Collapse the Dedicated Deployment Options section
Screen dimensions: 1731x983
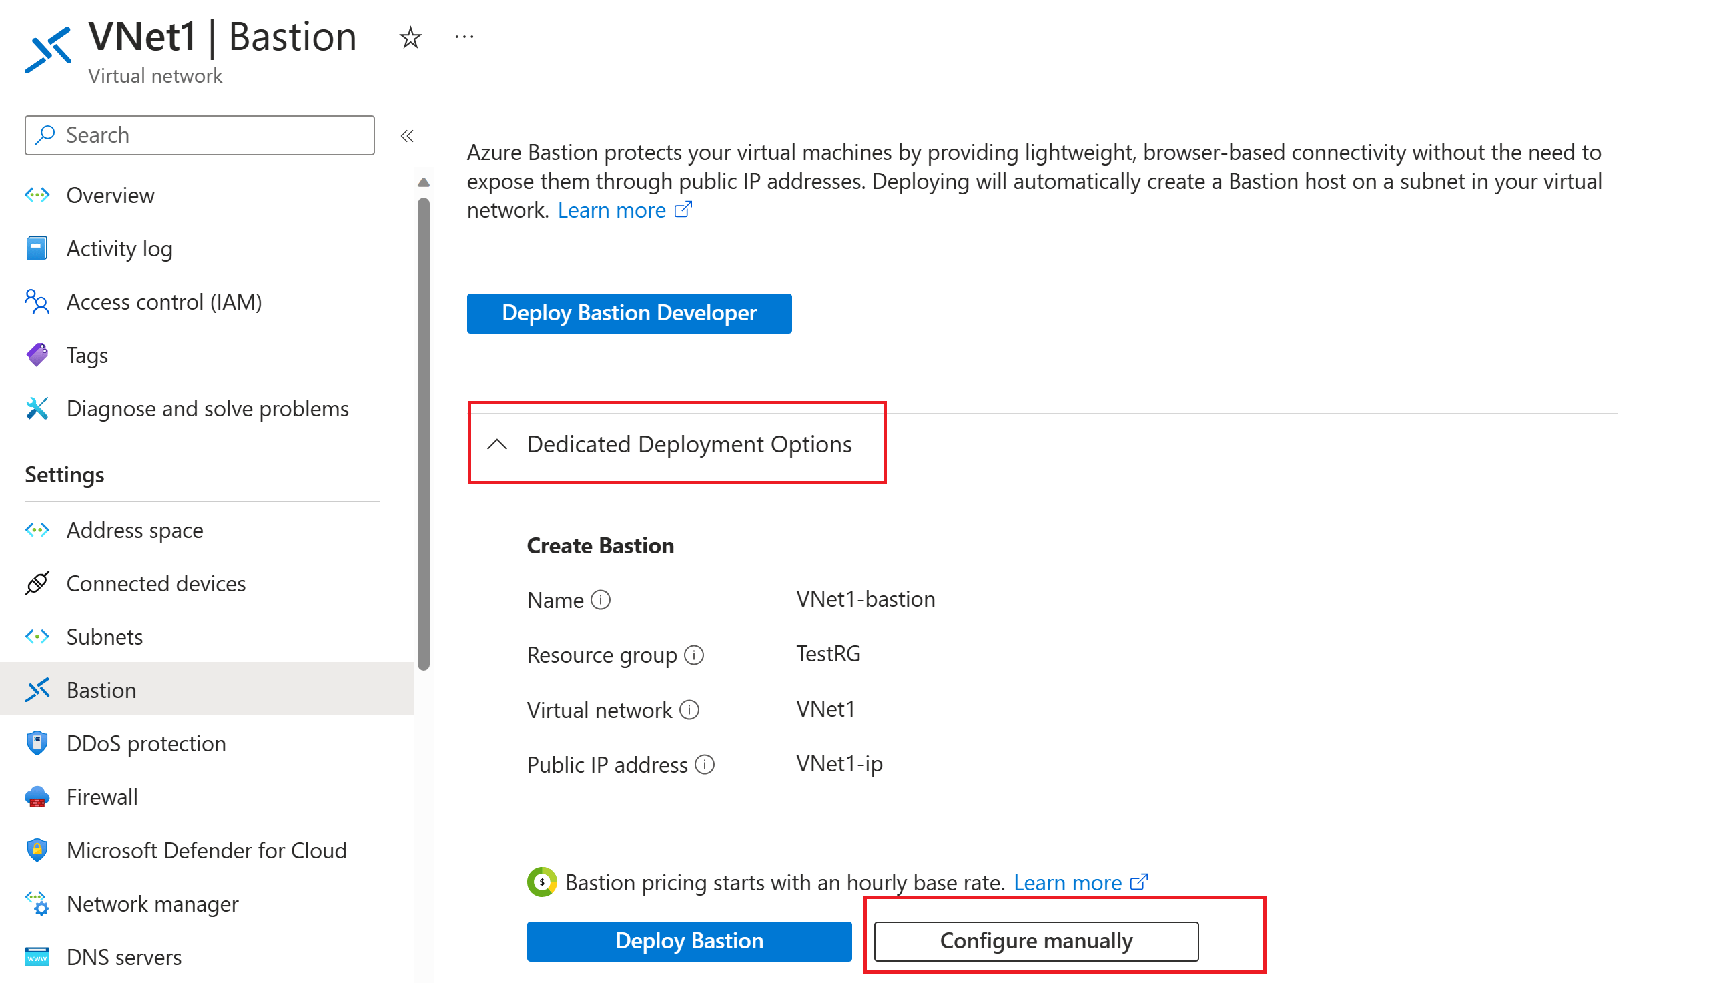(x=498, y=445)
